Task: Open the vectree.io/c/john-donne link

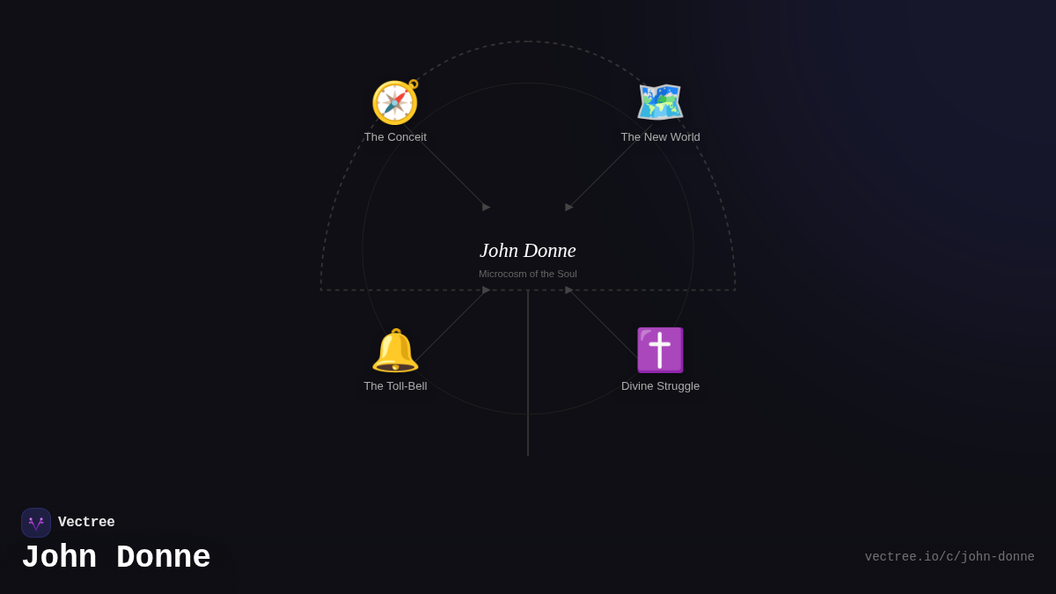Action: [x=949, y=557]
